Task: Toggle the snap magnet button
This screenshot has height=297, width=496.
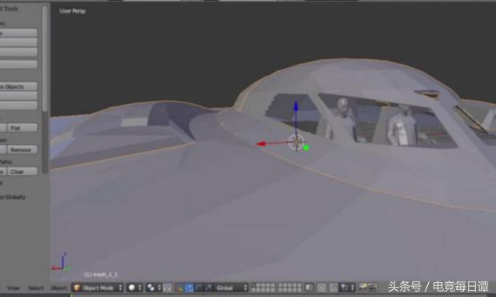Action: click(334, 288)
